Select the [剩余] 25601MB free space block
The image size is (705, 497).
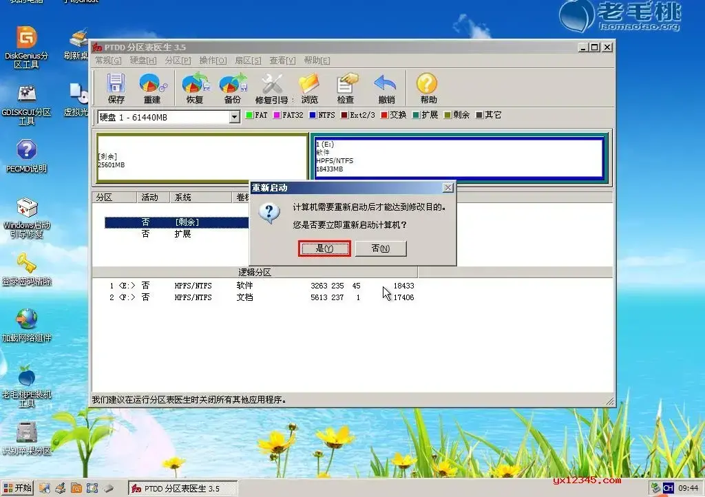202,158
